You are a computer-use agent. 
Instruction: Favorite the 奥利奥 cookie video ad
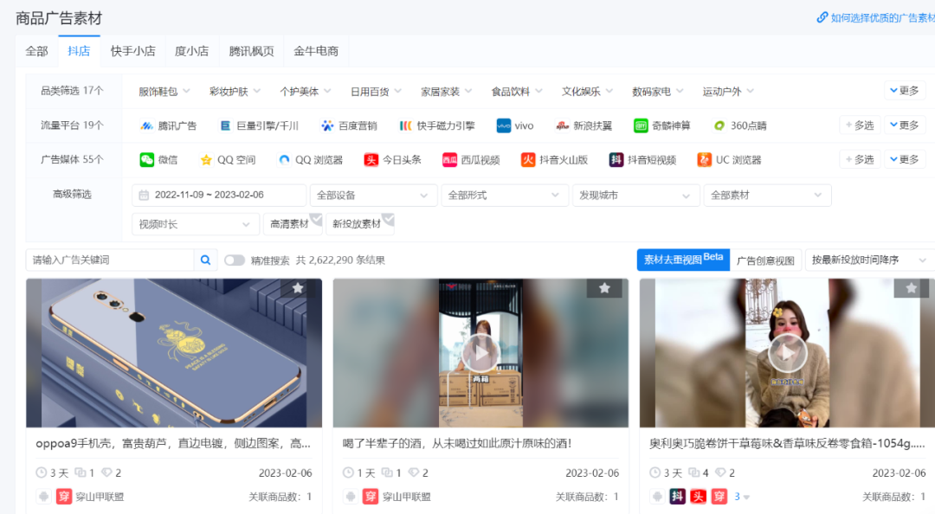tap(911, 288)
